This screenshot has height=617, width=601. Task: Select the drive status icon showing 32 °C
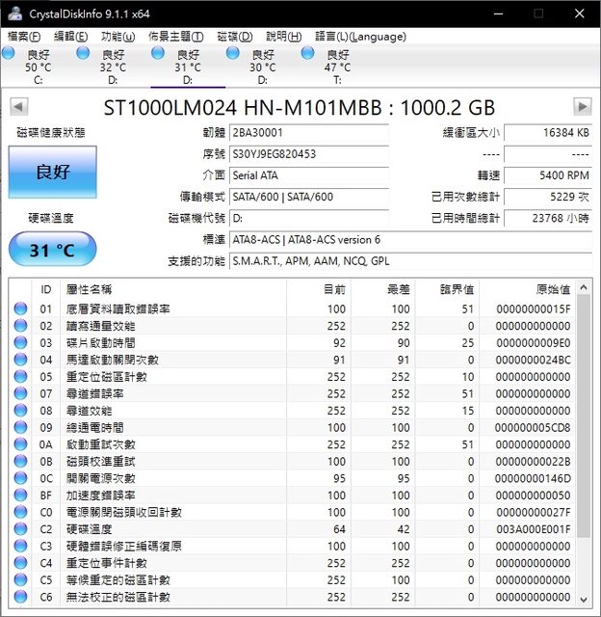pyautogui.click(x=88, y=54)
